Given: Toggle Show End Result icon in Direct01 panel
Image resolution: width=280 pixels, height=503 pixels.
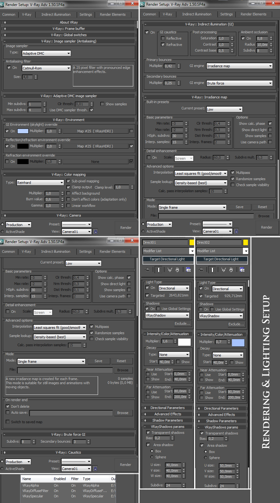Looking at the screenshot, I should 159,269.
